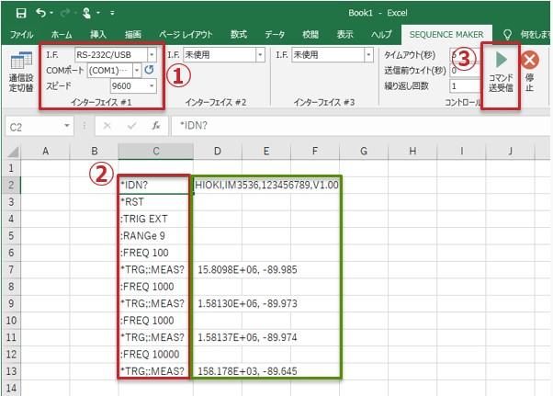Click the green コマンド送受信 play button
Screen dimensions: 553x396
pos(502,60)
